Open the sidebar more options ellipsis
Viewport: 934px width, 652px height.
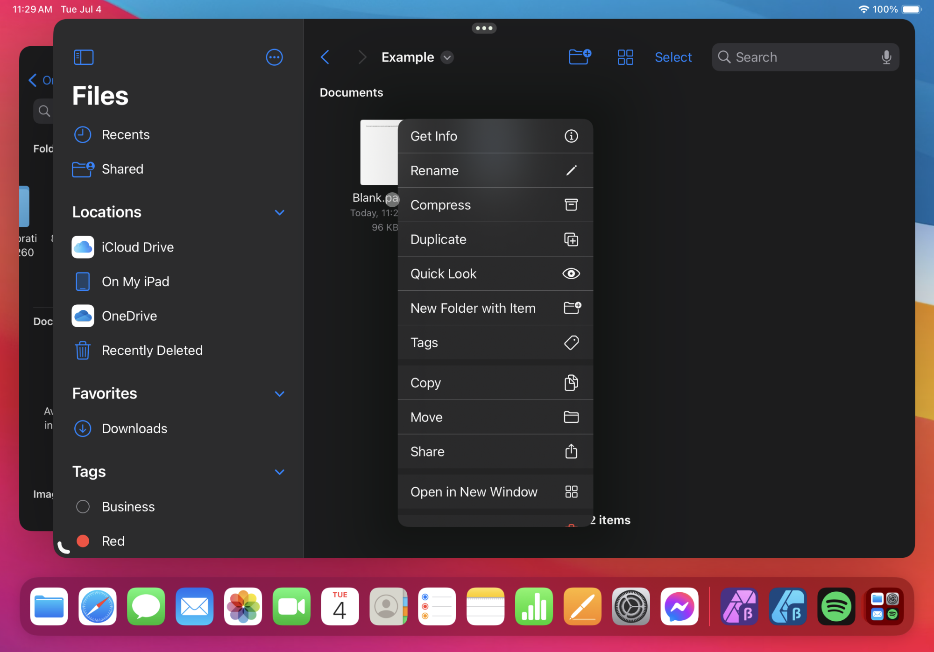tap(274, 57)
